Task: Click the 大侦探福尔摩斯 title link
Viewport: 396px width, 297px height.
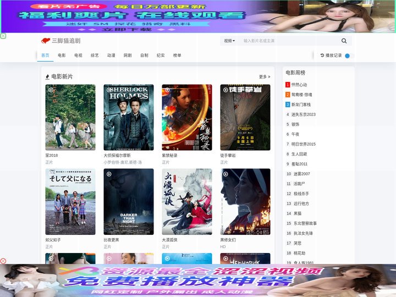Action: 117,155
